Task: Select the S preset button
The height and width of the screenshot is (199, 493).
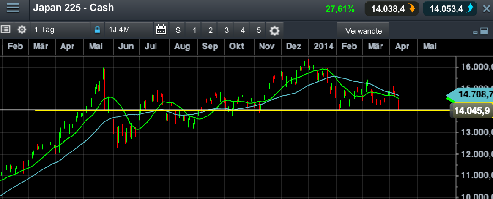Action: pos(178,30)
